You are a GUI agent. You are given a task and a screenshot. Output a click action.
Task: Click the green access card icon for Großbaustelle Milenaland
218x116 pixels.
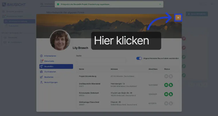pyautogui.click(x=166, y=85)
